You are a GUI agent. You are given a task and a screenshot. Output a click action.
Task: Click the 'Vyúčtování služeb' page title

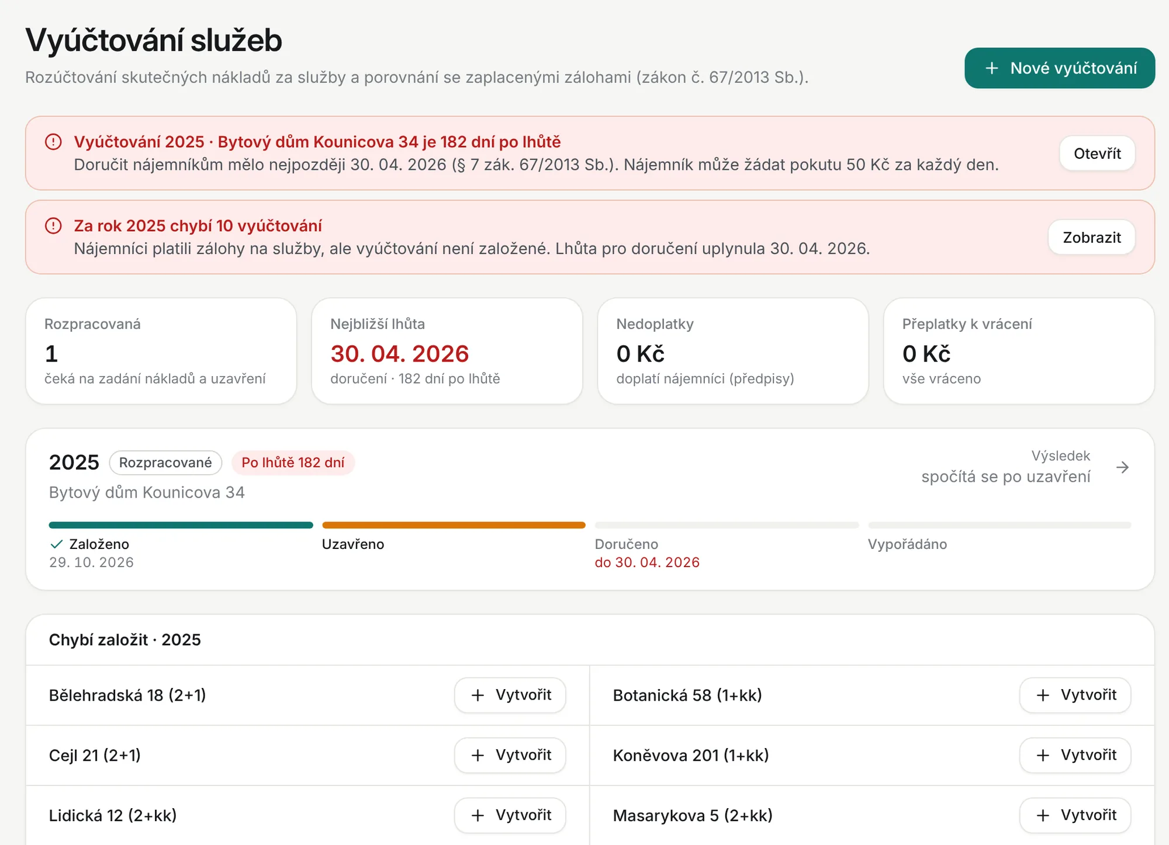click(154, 40)
